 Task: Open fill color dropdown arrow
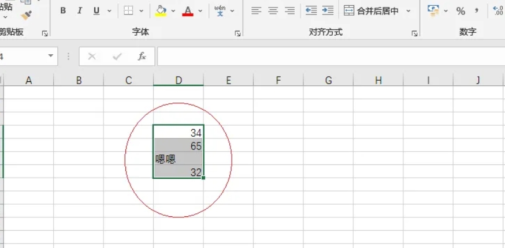pos(173,11)
